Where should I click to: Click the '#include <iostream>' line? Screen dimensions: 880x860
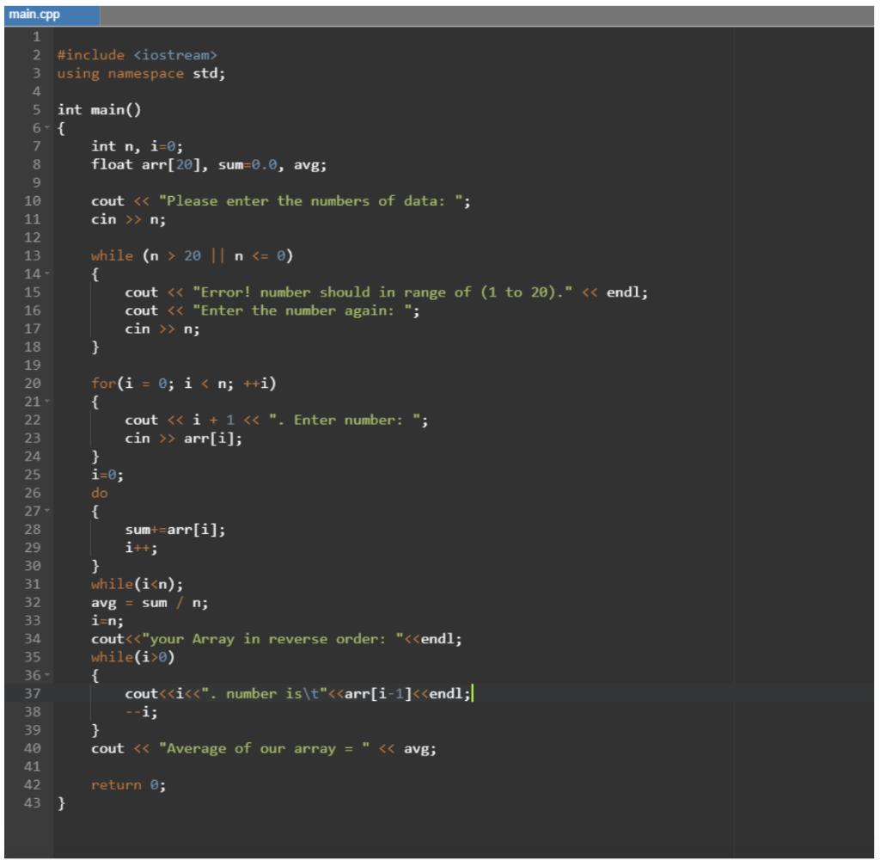point(137,55)
